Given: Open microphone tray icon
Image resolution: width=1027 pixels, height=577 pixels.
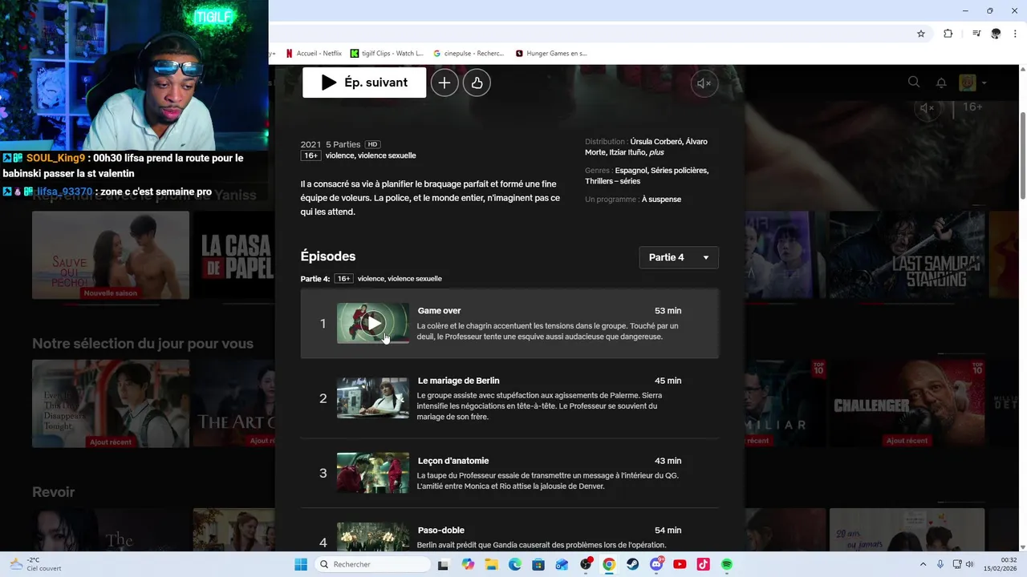Looking at the screenshot, I should (x=940, y=564).
